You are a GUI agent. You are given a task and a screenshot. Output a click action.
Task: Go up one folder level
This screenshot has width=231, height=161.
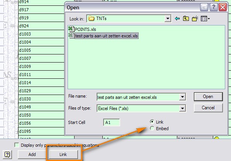click(x=186, y=19)
